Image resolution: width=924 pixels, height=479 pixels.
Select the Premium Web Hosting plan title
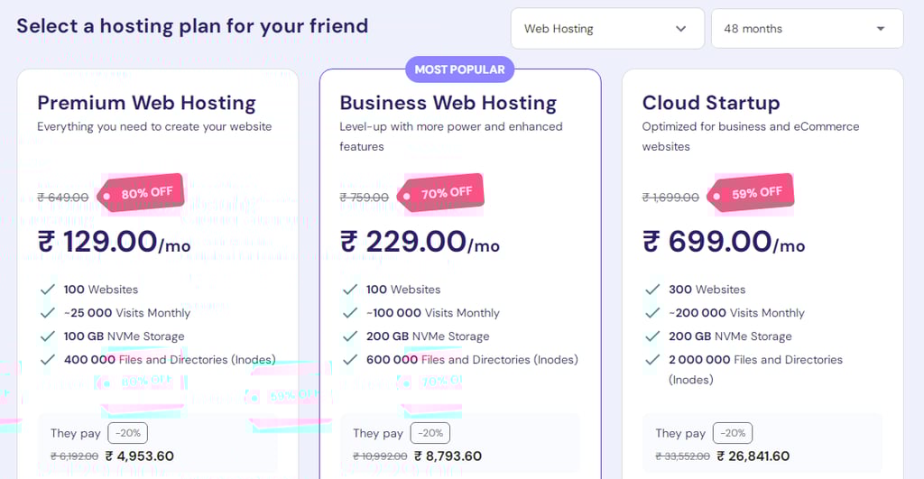pyautogui.click(x=147, y=103)
